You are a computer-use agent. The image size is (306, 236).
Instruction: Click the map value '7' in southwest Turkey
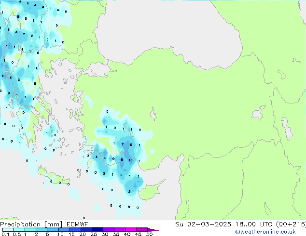pyautogui.click(x=123, y=144)
